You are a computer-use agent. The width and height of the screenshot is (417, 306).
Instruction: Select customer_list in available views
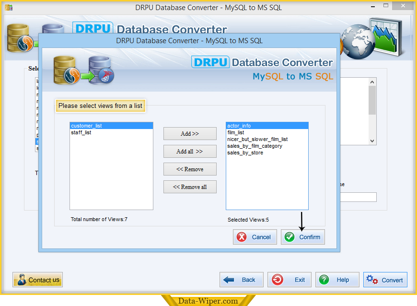pos(86,126)
